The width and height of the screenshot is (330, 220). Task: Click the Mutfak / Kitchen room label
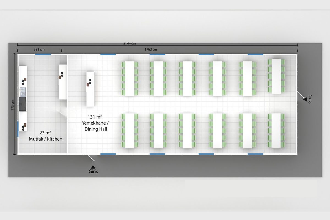[x=46, y=139]
